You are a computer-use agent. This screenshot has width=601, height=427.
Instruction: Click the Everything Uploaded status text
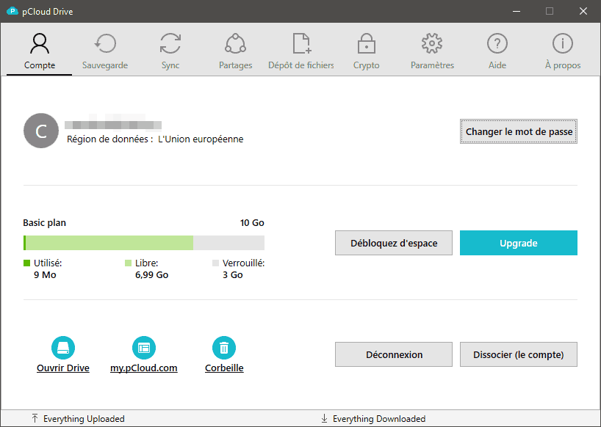[84, 419]
